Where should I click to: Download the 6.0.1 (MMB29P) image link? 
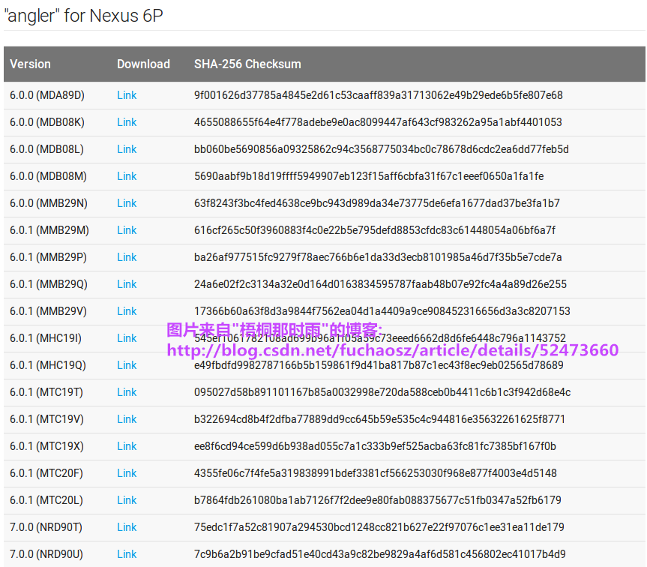(127, 257)
